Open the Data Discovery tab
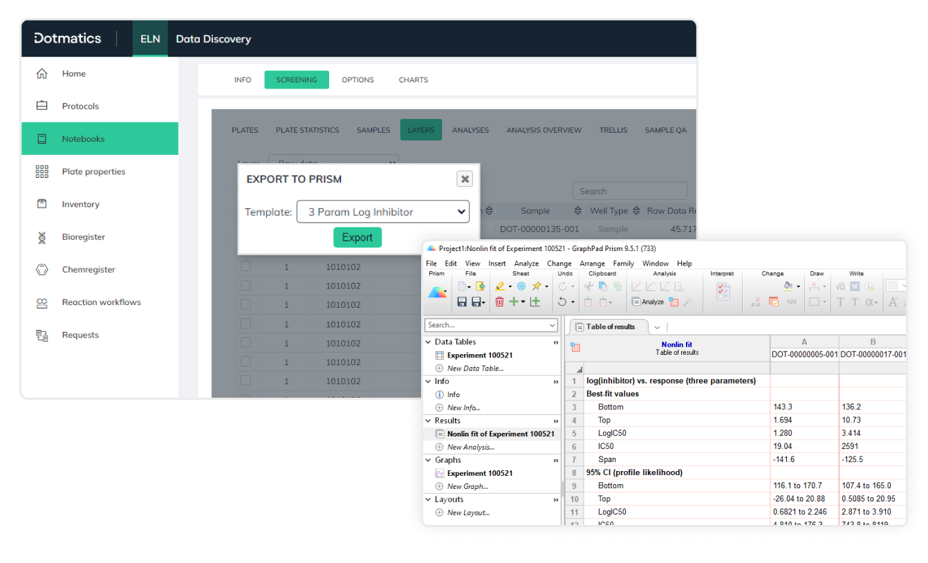Screen dimensions: 928x563 click(213, 39)
